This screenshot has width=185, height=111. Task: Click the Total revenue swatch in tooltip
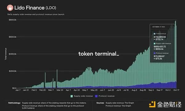pyautogui.click(x=154, y=34)
